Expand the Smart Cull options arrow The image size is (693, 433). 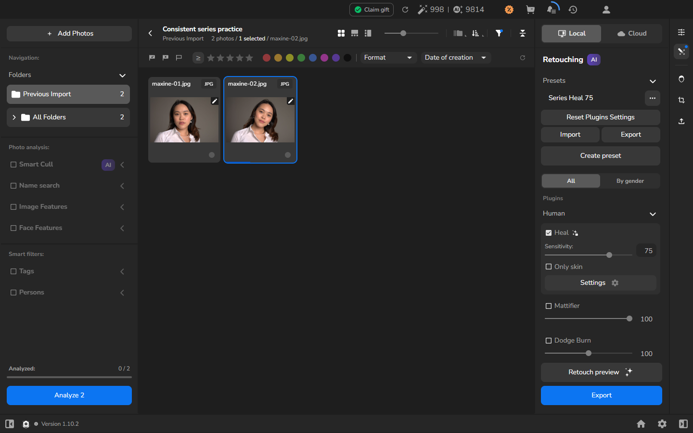122,165
